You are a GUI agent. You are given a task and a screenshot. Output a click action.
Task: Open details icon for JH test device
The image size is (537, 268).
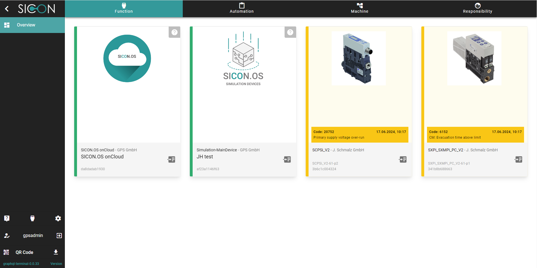click(287, 160)
